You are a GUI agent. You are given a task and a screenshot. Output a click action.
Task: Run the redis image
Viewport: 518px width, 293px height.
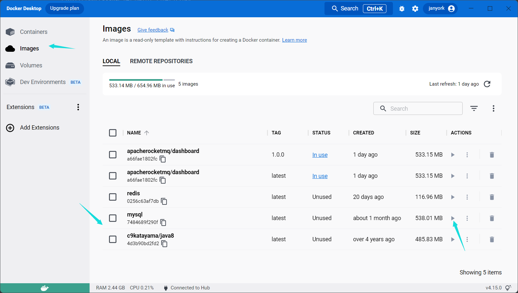[x=453, y=197]
